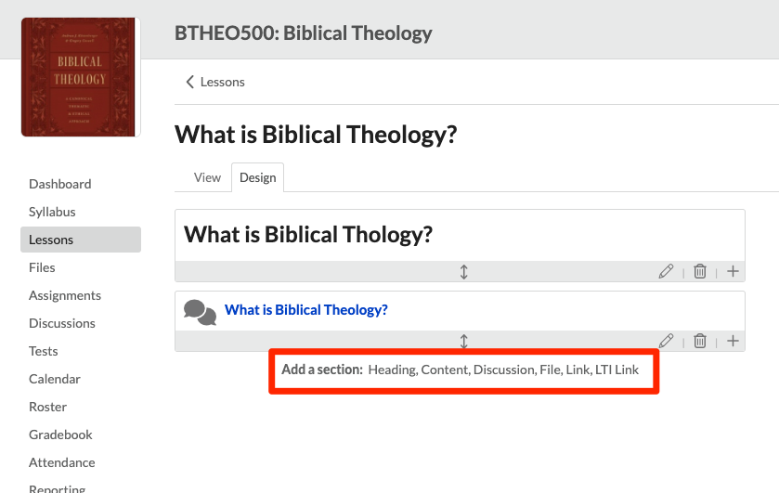
Task: Add a Heading section
Action: [392, 370]
